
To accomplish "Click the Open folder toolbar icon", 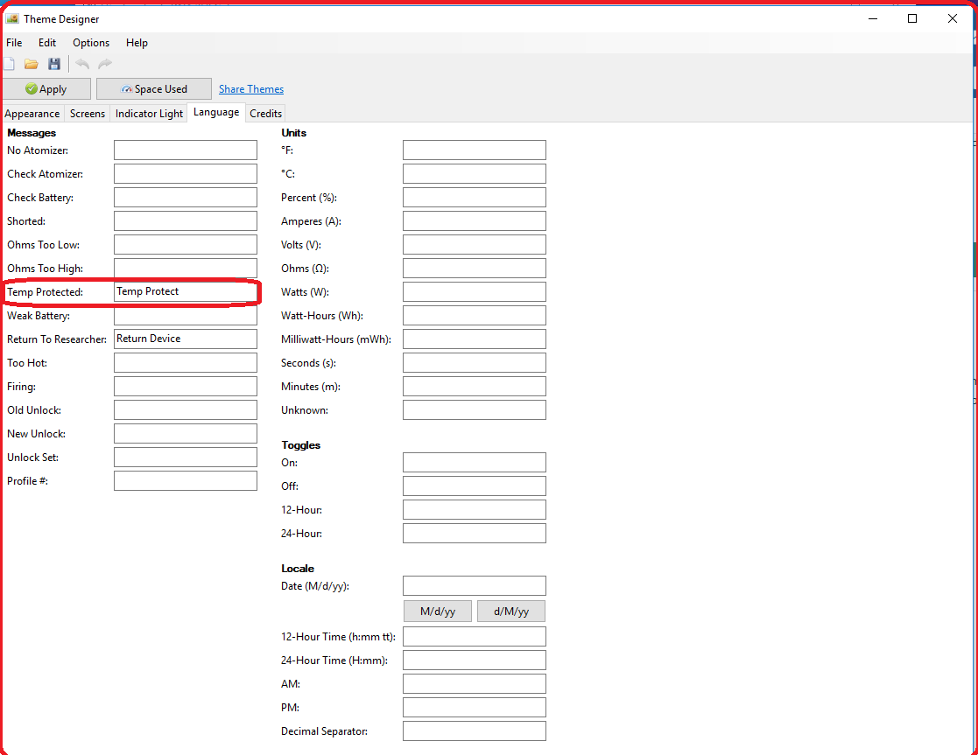I will 32,64.
